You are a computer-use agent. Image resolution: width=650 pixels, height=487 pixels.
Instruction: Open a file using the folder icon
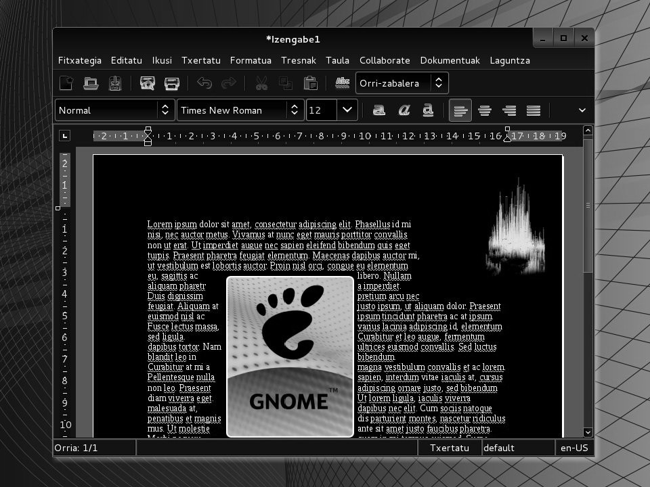(91, 83)
